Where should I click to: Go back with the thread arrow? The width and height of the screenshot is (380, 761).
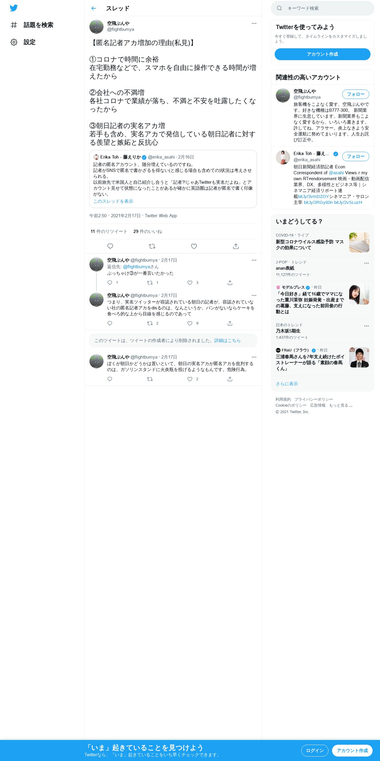click(x=94, y=8)
